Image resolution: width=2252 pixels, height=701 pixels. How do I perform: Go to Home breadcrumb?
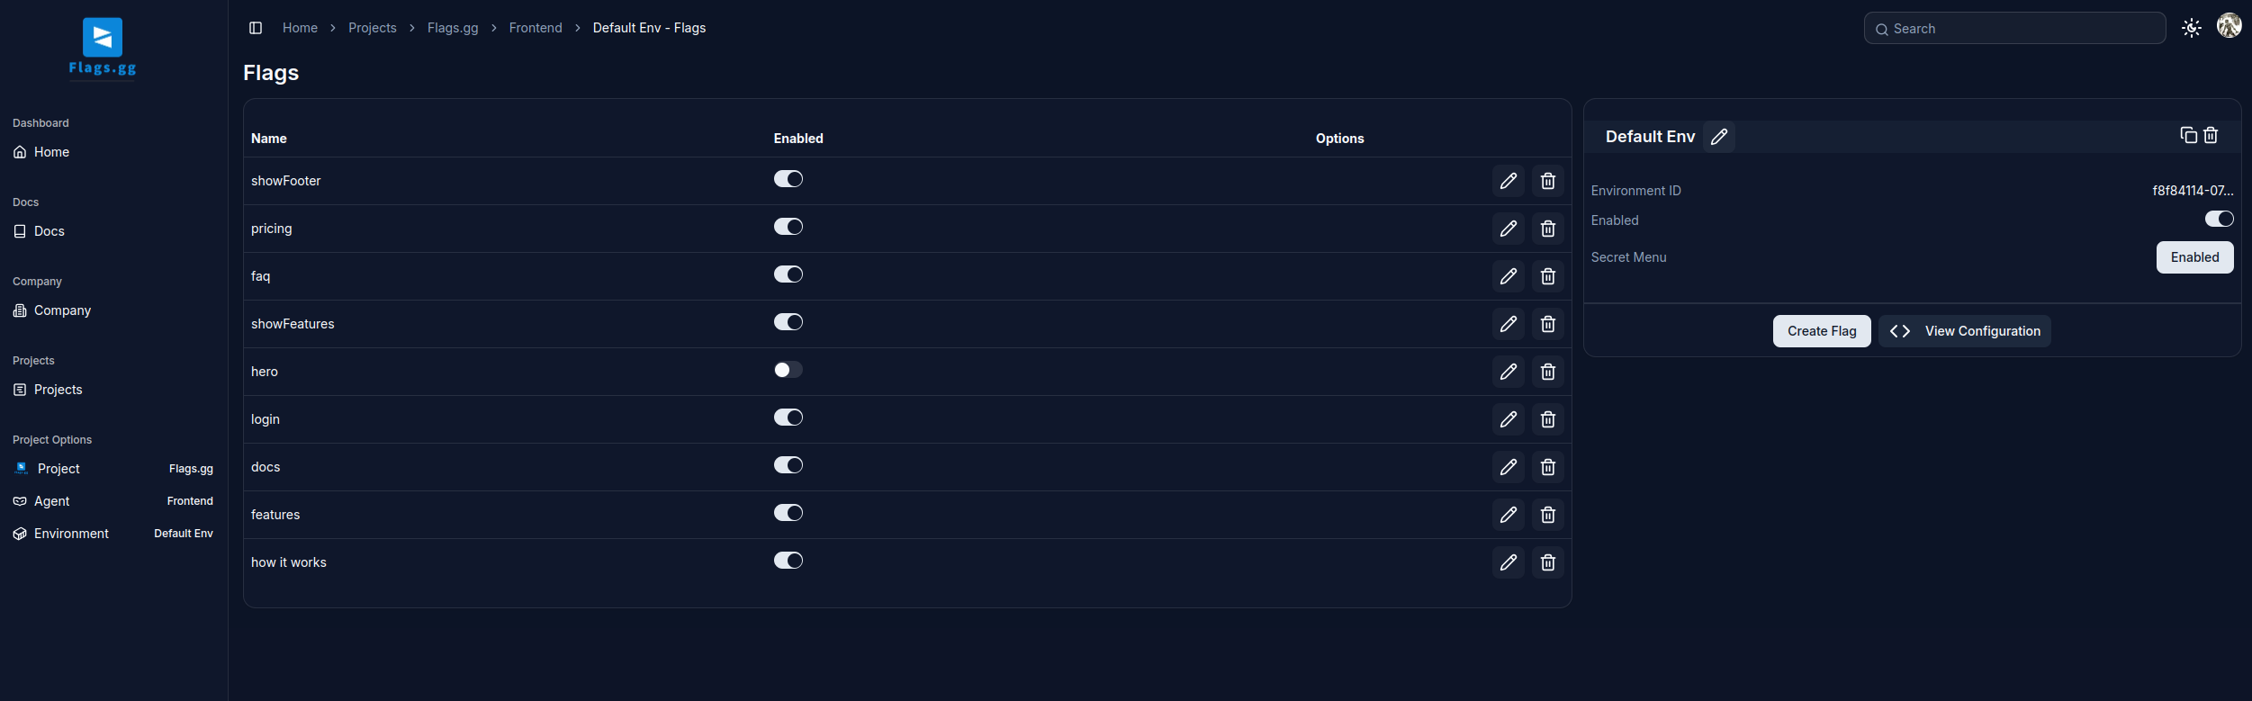(x=300, y=28)
